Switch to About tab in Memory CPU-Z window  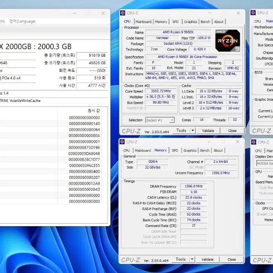pyautogui.click(x=218, y=150)
